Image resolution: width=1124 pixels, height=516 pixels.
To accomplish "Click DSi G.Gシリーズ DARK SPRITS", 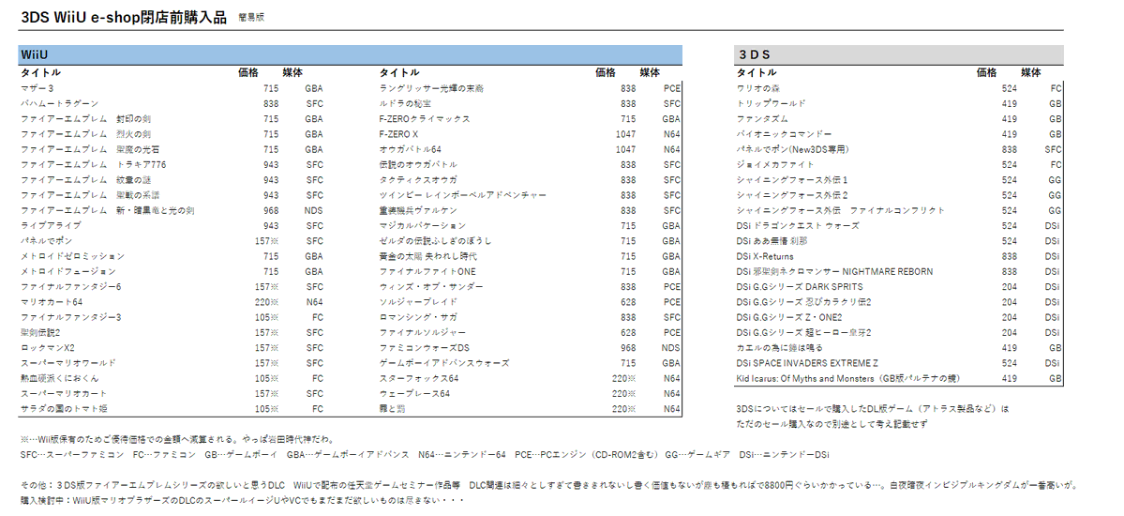I will pos(800,286).
